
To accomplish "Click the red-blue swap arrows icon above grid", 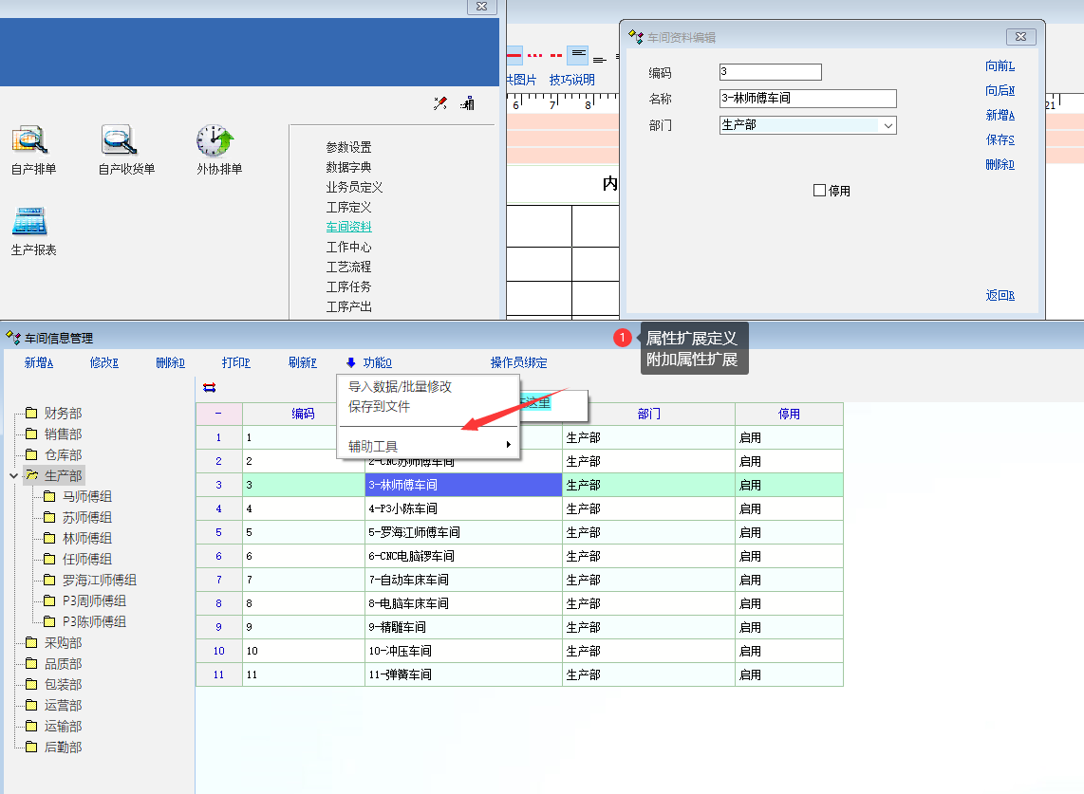I will tap(209, 387).
